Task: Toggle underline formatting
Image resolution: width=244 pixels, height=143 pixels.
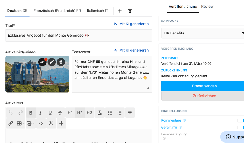Action: point(50,113)
